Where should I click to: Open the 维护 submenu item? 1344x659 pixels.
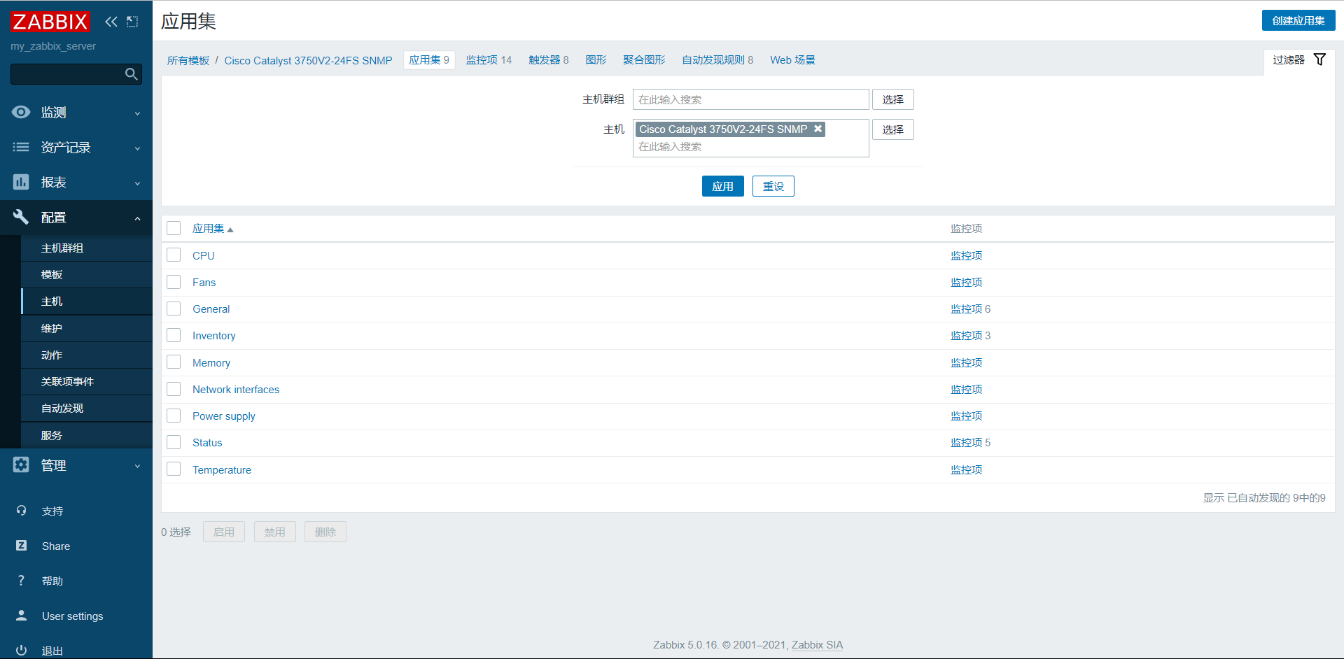coord(87,328)
